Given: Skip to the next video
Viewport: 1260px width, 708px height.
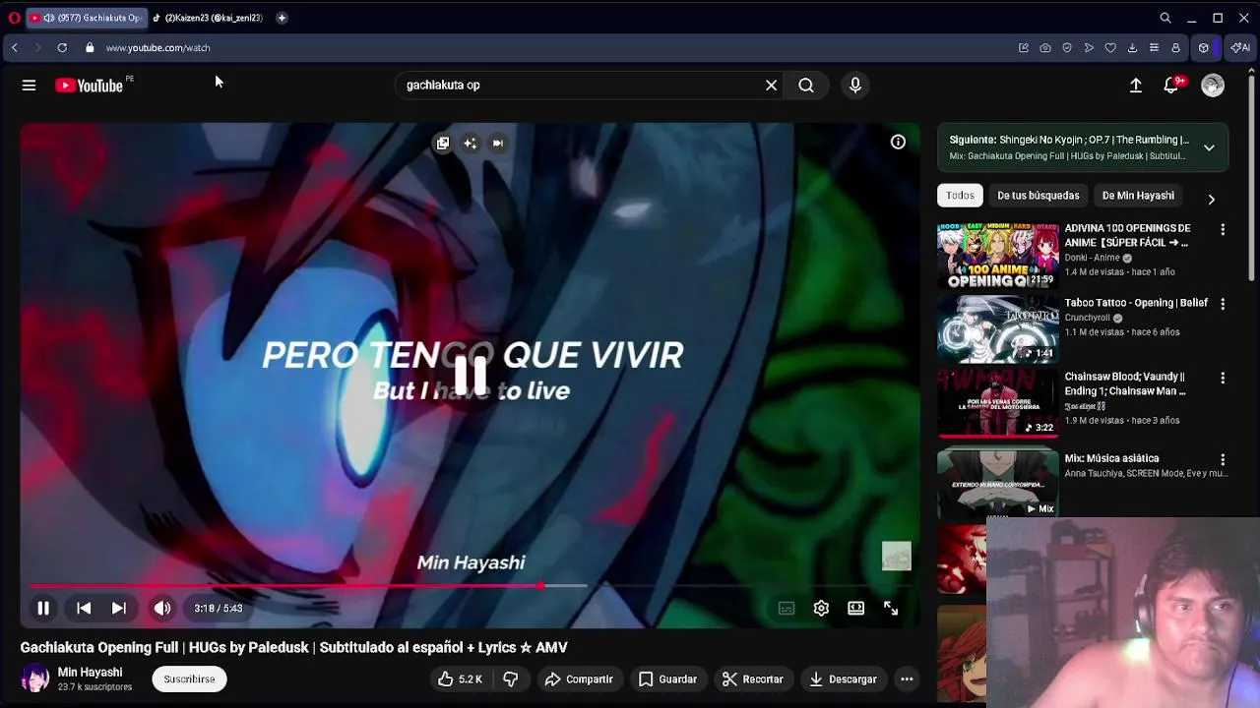Looking at the screenshot, I should [118, 609].
